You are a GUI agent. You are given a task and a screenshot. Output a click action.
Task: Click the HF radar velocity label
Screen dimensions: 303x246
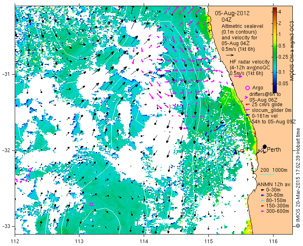click(x=250, y=62)
